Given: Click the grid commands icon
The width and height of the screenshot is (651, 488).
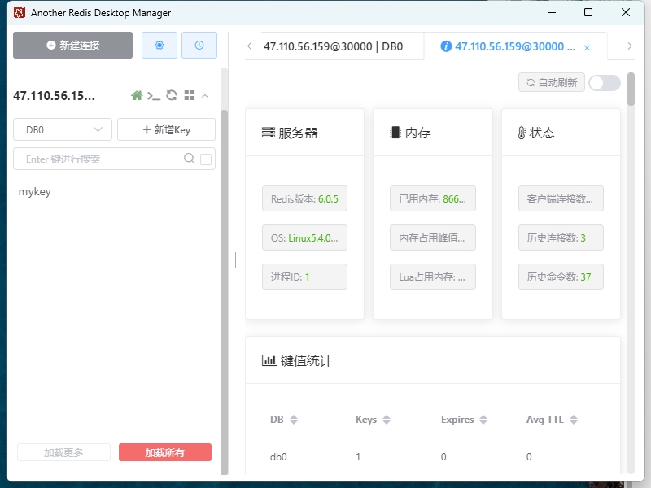Looking at the screenshot, I should tap(188, 95).
